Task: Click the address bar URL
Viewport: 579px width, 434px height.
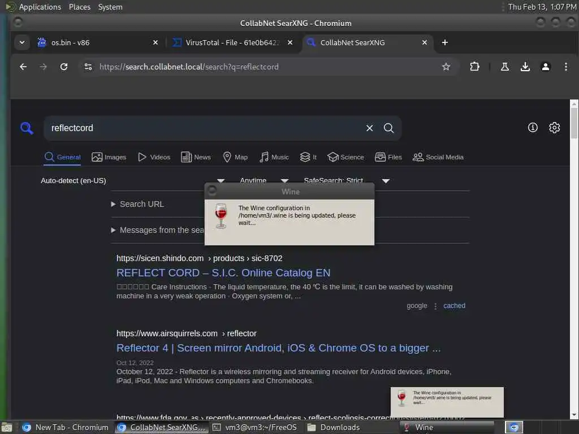Action: pos(189,67)
